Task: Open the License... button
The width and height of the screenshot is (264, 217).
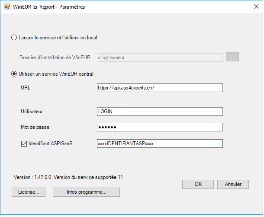Action: pos(29,192)
